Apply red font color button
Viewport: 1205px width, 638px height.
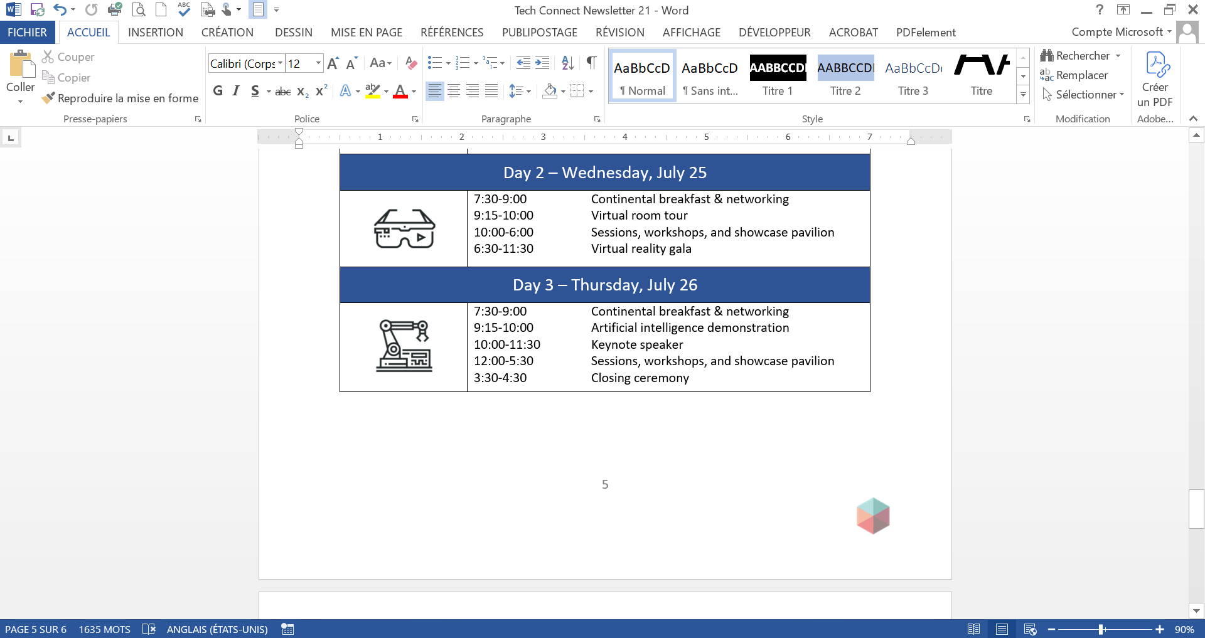pos(400,92)
